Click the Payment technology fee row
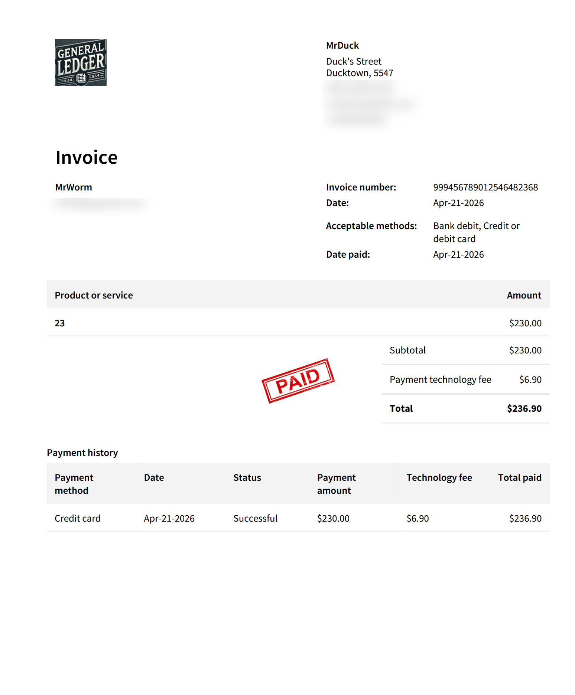Screen dimensions: 575x695 [465, 379]
